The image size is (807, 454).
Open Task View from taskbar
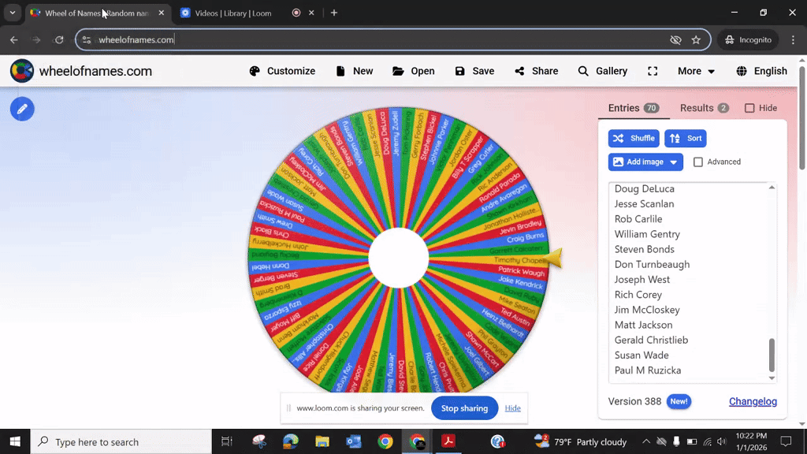(226, 441)
